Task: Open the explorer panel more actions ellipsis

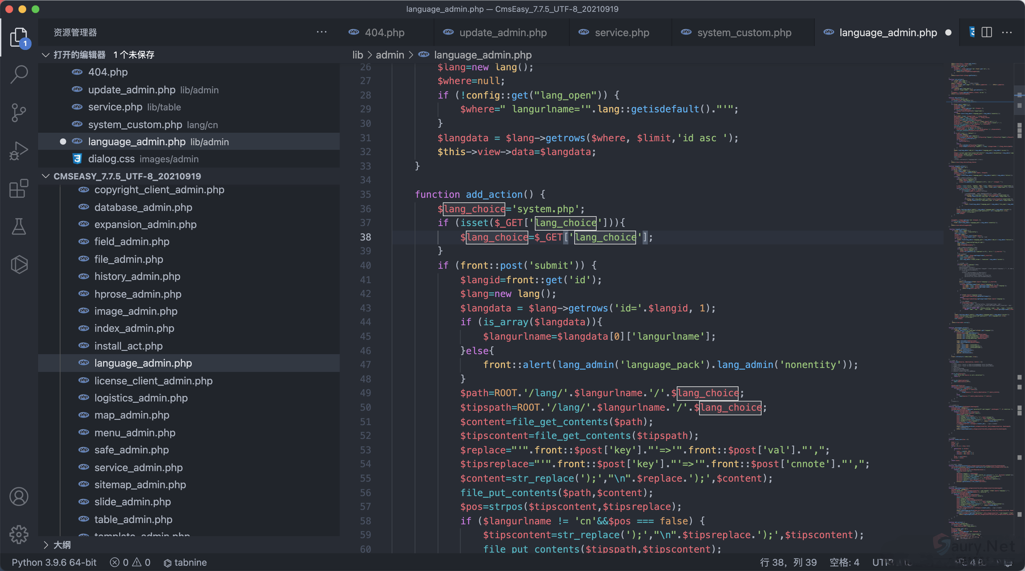Action: click(x=322, y=32)
